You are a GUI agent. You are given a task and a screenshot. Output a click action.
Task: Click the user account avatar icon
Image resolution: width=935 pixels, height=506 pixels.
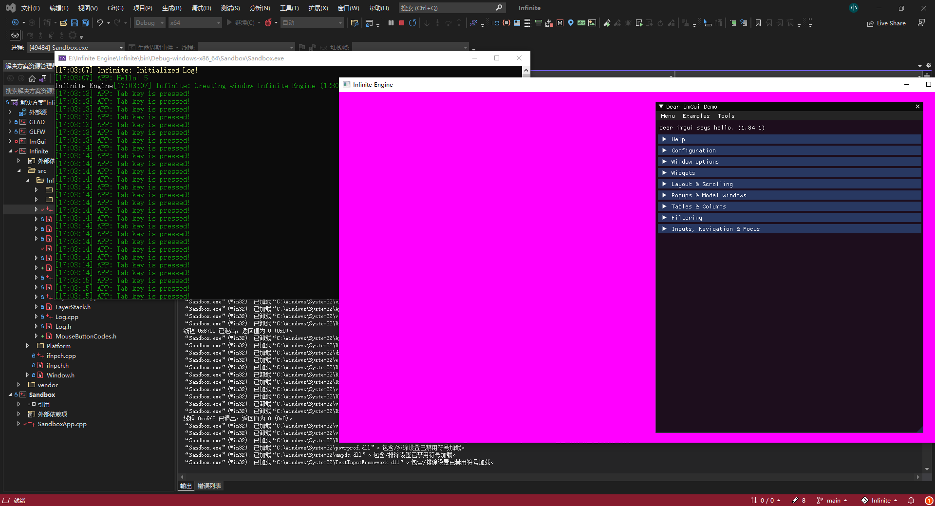[x=854, y=8]
